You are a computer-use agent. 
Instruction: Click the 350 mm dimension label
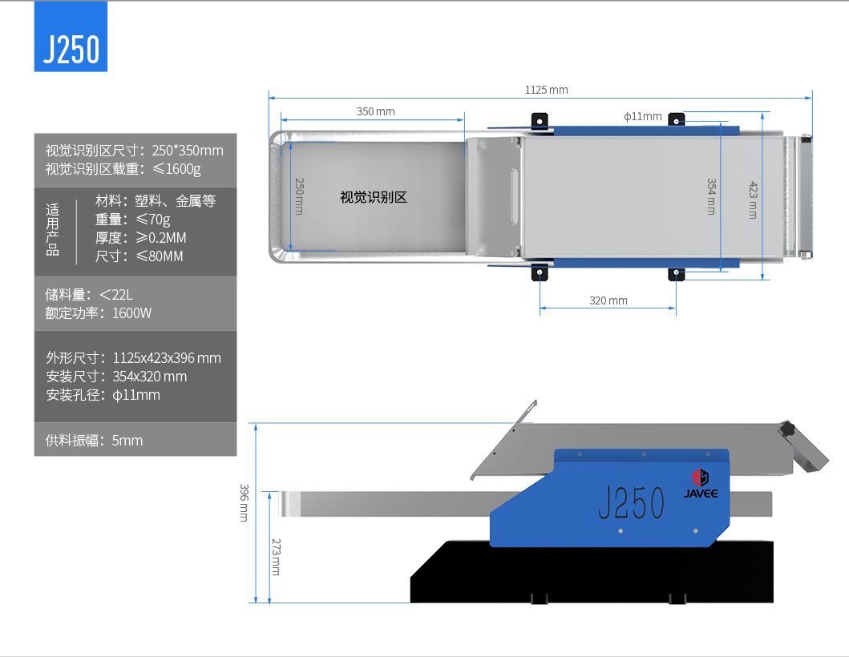coord(375,111)
